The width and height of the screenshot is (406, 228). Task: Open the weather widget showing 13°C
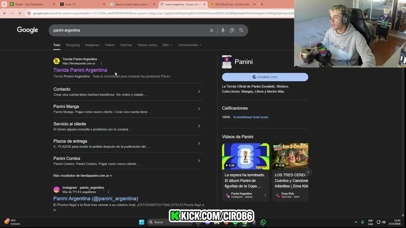click(12, 222)
